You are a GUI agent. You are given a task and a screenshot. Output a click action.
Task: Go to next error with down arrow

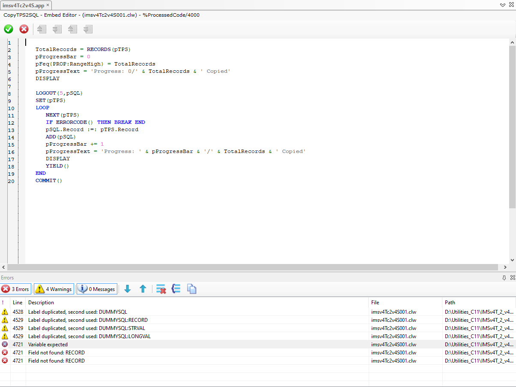pos(127,289)
